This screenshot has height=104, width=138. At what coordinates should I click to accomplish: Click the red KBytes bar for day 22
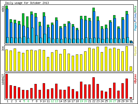pos(94,88)
